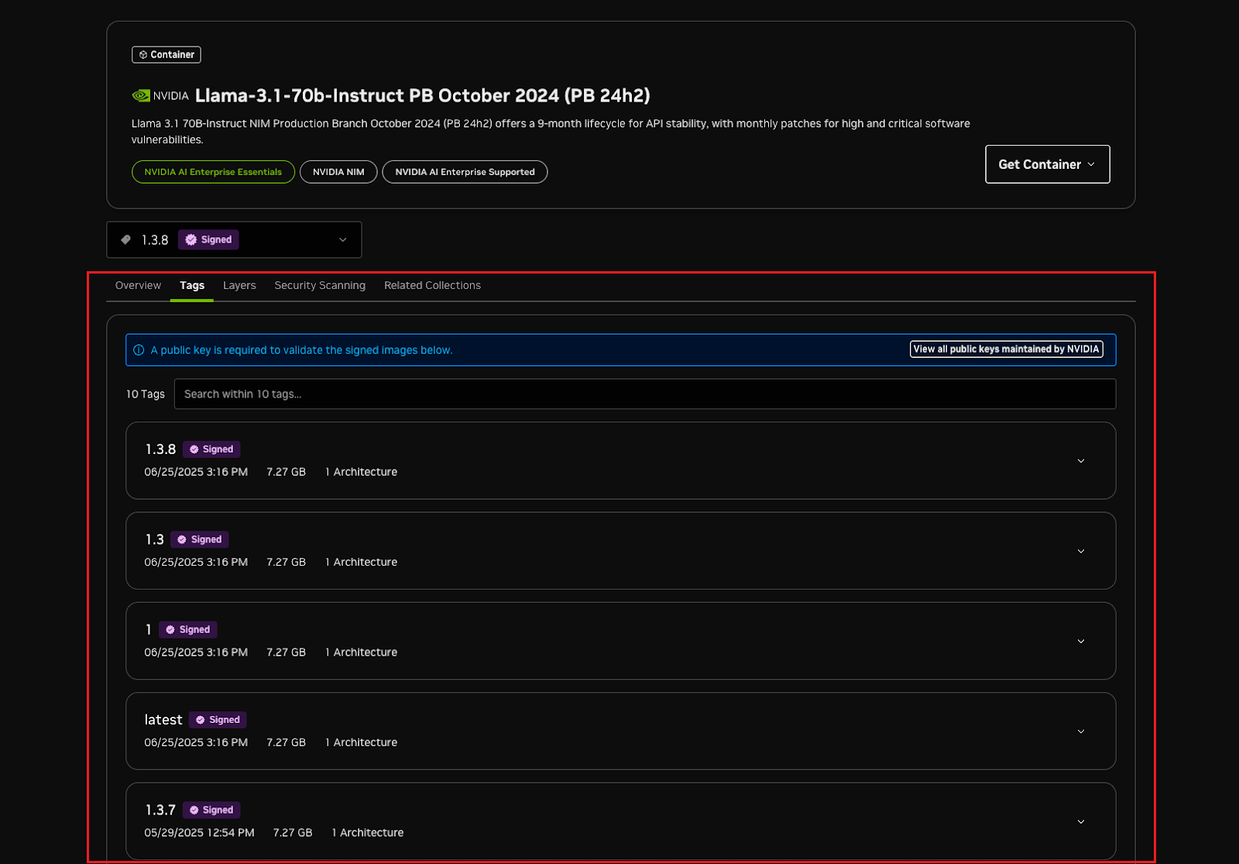
Task: Click the 1.3 tag name text
Action: click(x=154, y=539)
